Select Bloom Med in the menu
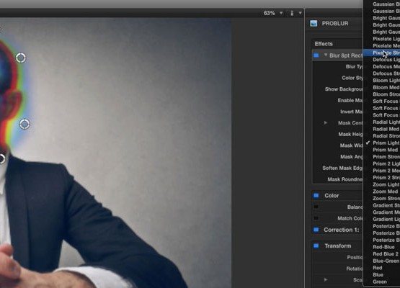The width and height of the screenshot is (400, 288). 386,87
